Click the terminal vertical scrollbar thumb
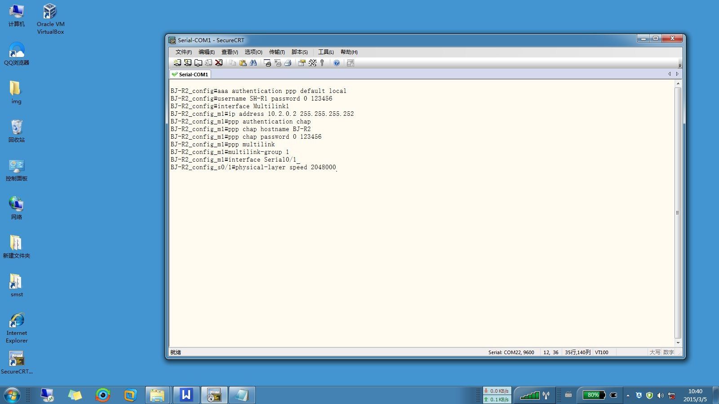The image size is (719, 404). tap(678, 213)
